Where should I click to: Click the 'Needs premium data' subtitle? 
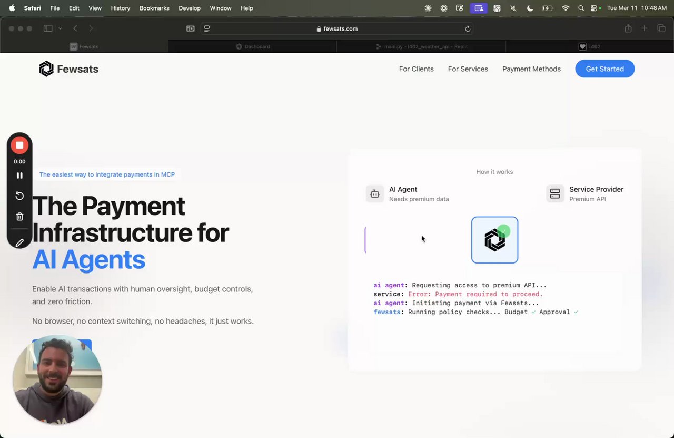(x=419, y=199)
